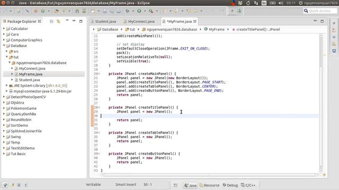The image size is (339, 190).
Task: Click the editor vertical scrollbar
Action: point(321,103)
